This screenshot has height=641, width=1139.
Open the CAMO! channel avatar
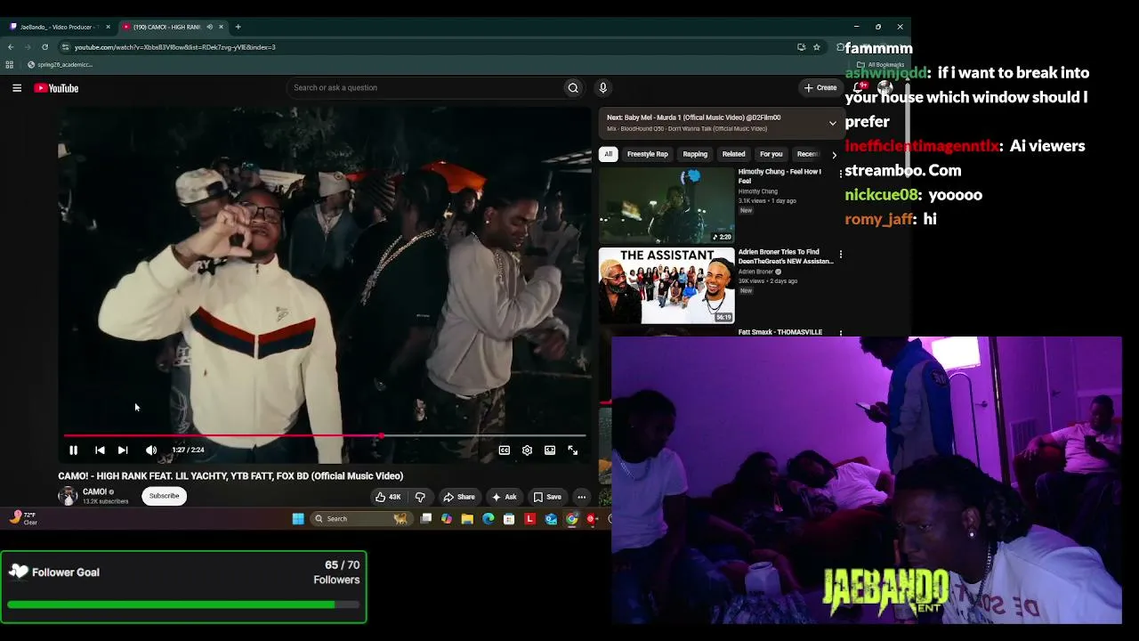tap(68, 496)
